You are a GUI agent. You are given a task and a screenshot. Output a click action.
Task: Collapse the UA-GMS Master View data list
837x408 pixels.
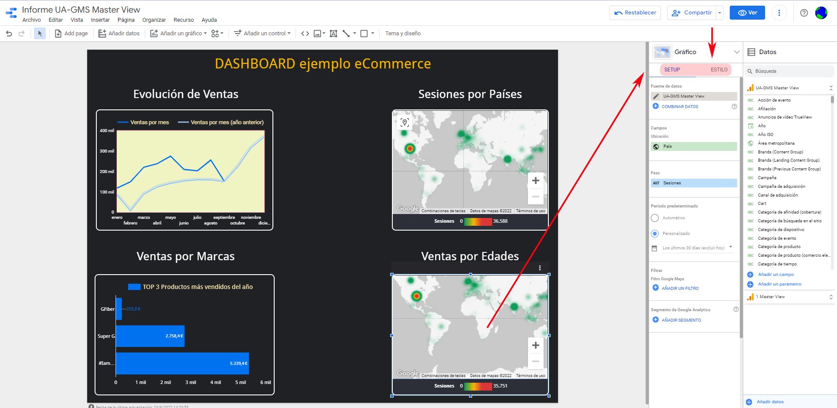click(831, 88)
